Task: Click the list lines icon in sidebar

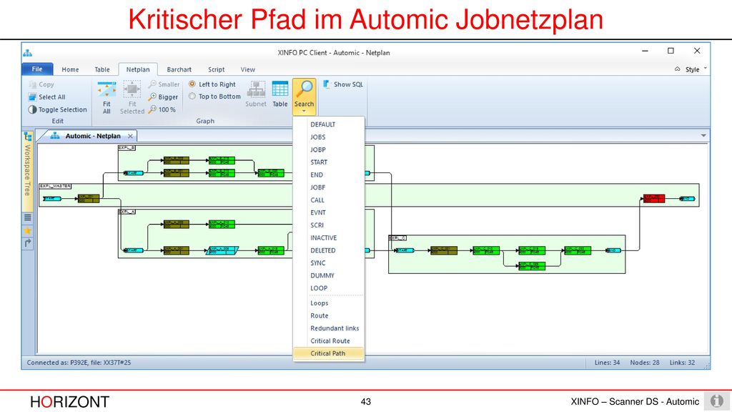Action: [x=28, y=217]
